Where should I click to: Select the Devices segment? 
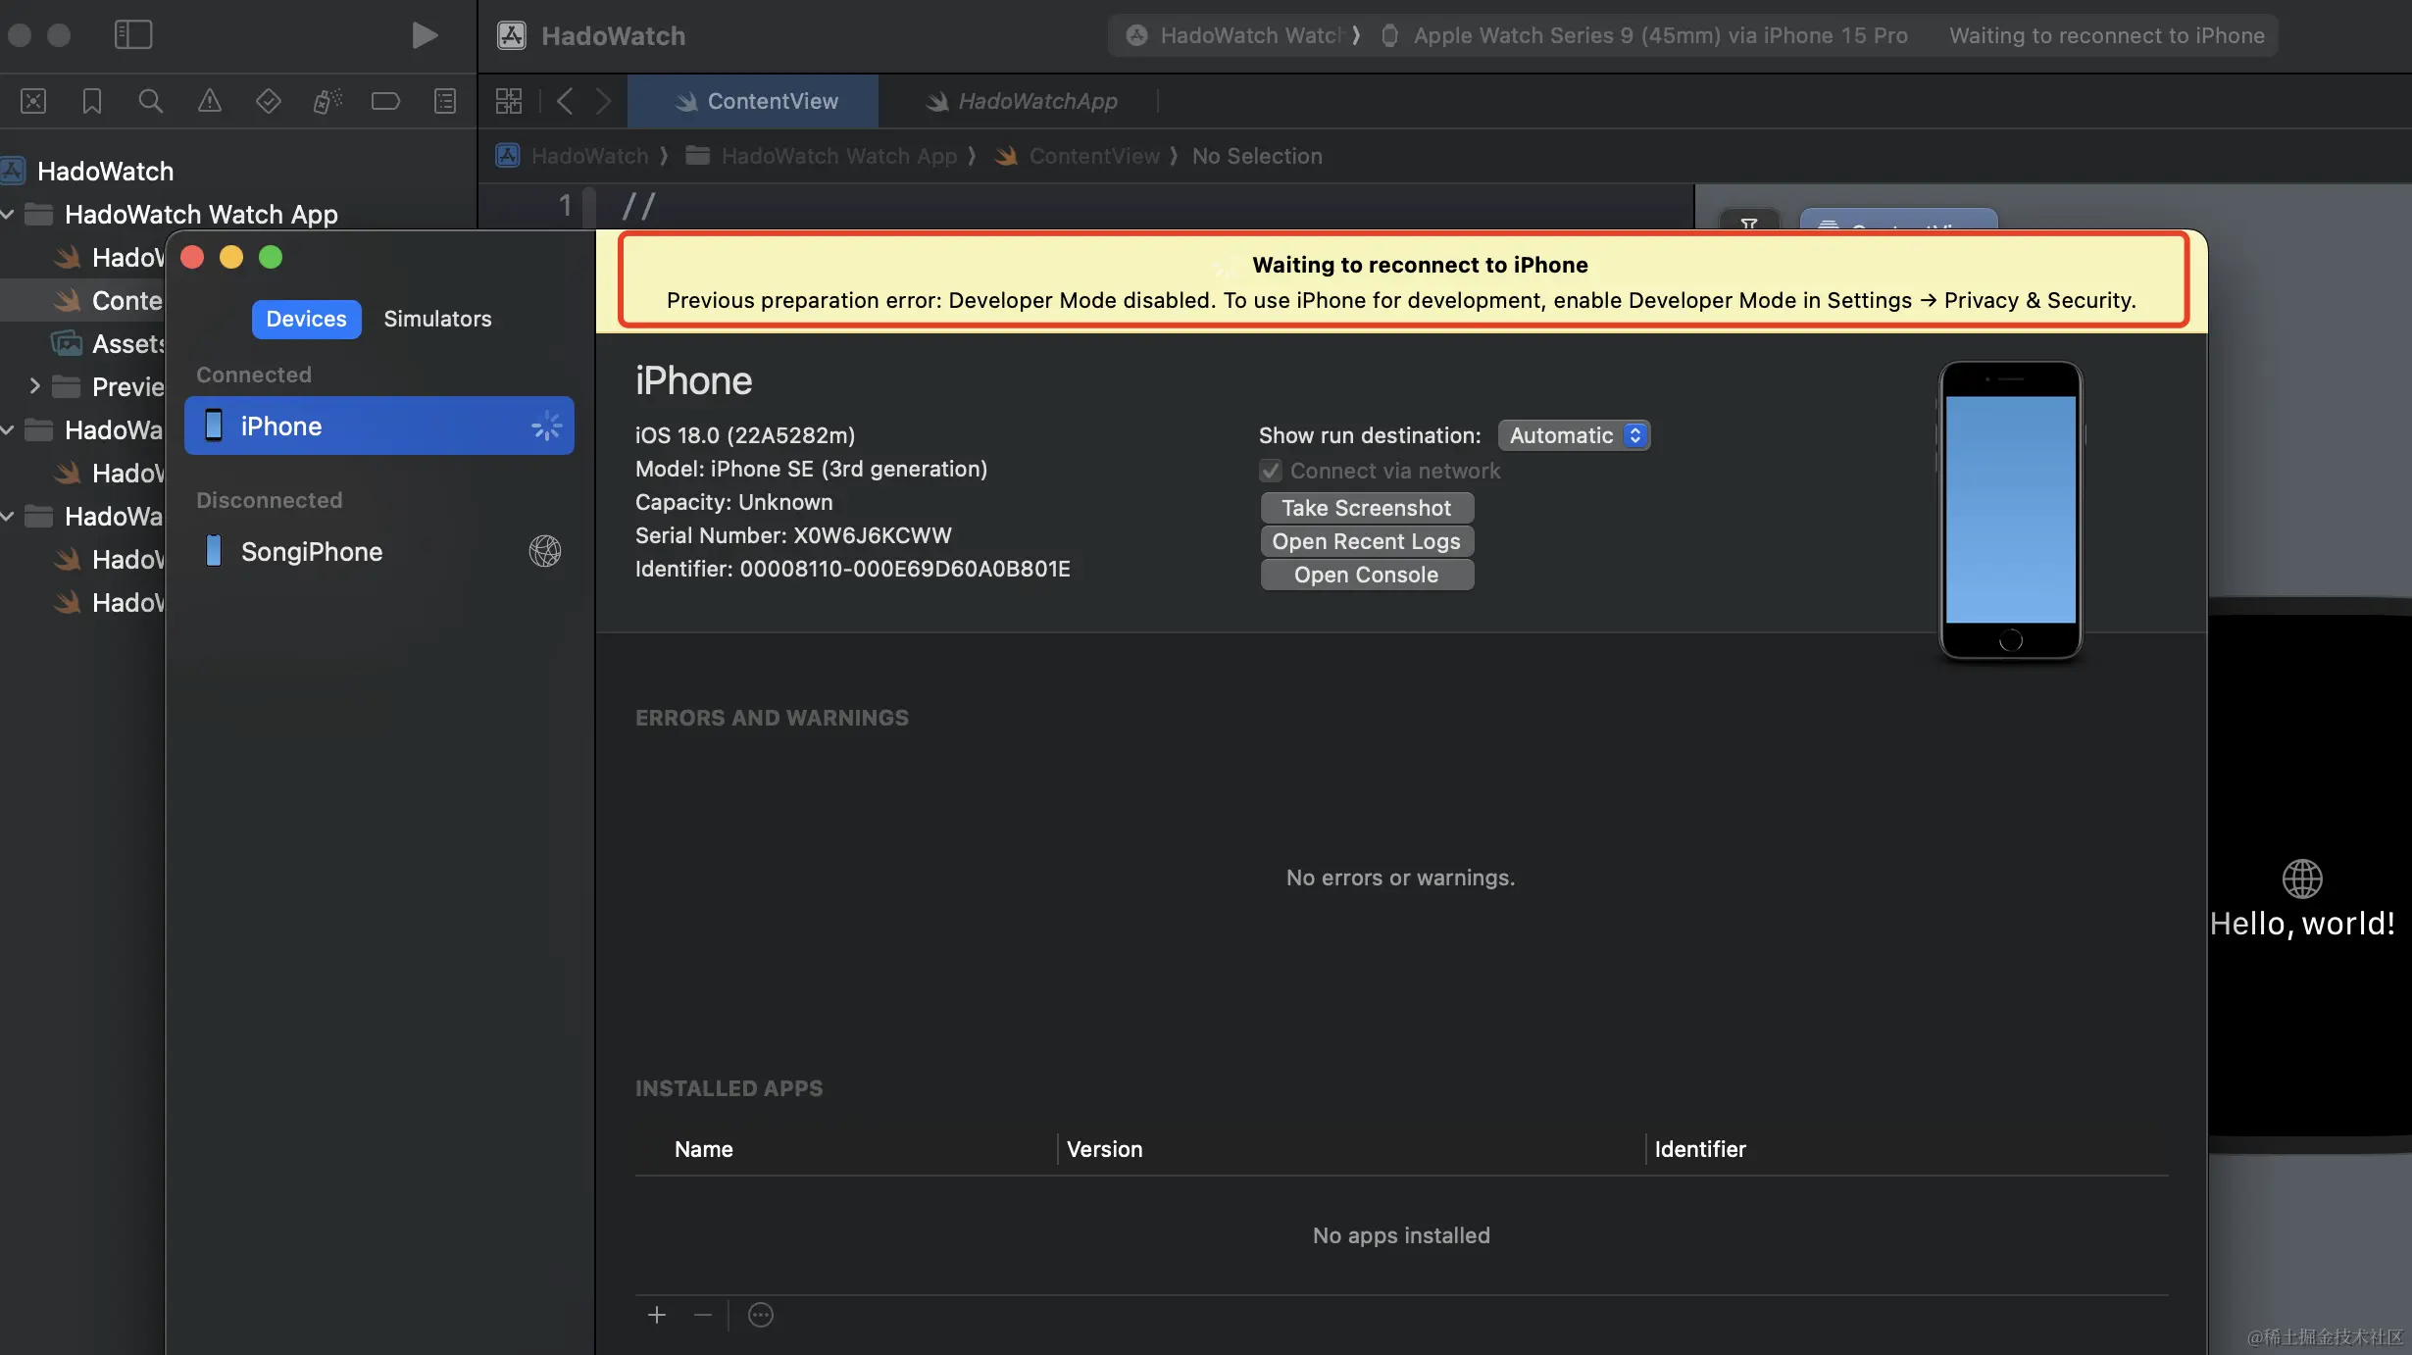tap(306, 319)
